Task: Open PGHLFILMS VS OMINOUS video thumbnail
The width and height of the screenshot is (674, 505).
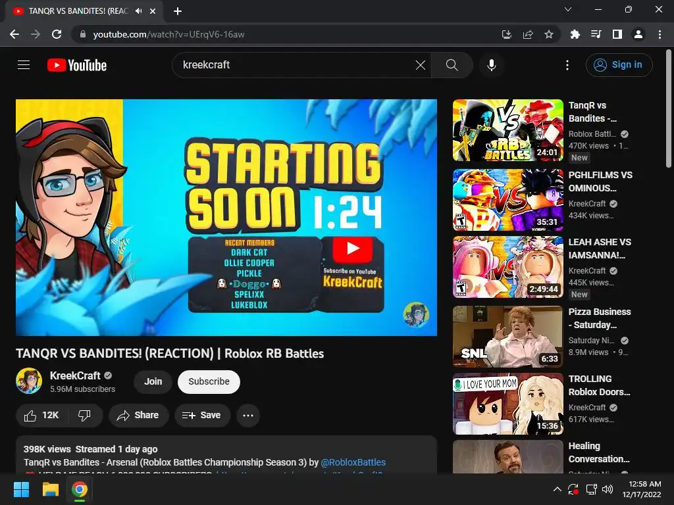Action: [x=507, y=200]
